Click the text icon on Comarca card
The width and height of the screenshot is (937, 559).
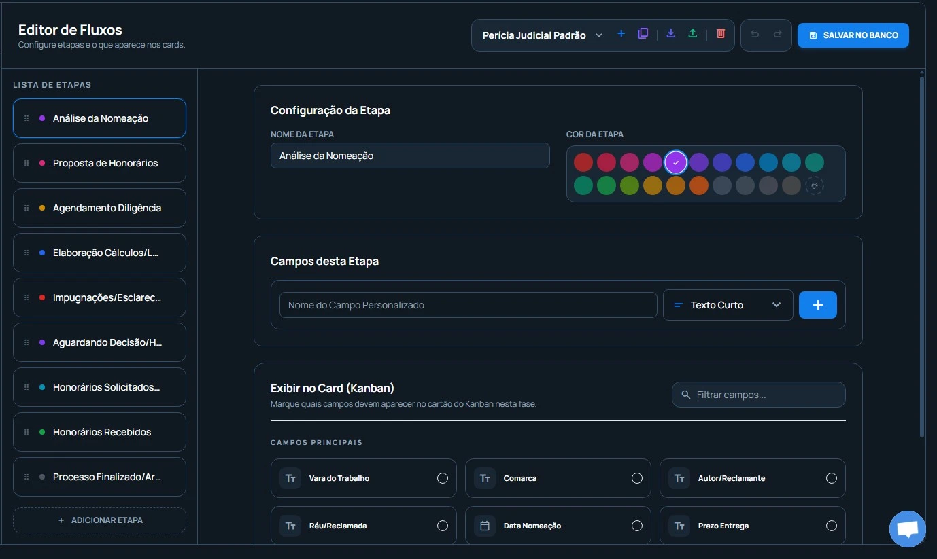point(485,478)
